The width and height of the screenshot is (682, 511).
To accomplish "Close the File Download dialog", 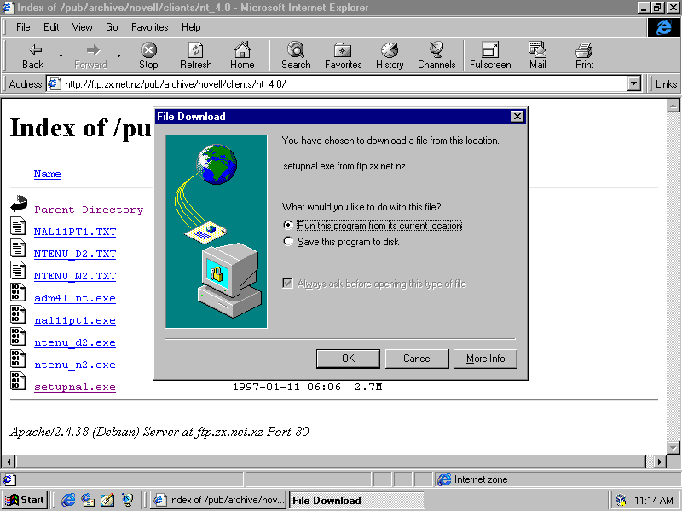I will (517, 117).
